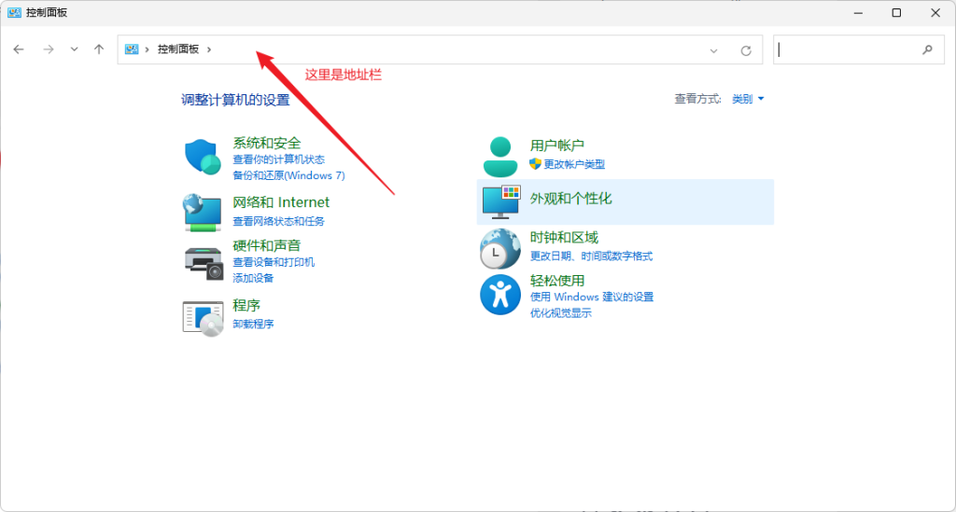Click 使用 Windows 建议的设置 link
The height and width of the screenshot is (512, 956).
pyautogui.click(x=591, y=298)
